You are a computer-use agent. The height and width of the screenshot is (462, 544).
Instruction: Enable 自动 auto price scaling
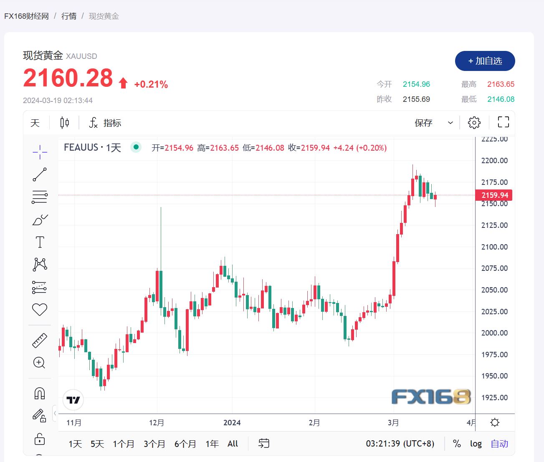[499, 444]
